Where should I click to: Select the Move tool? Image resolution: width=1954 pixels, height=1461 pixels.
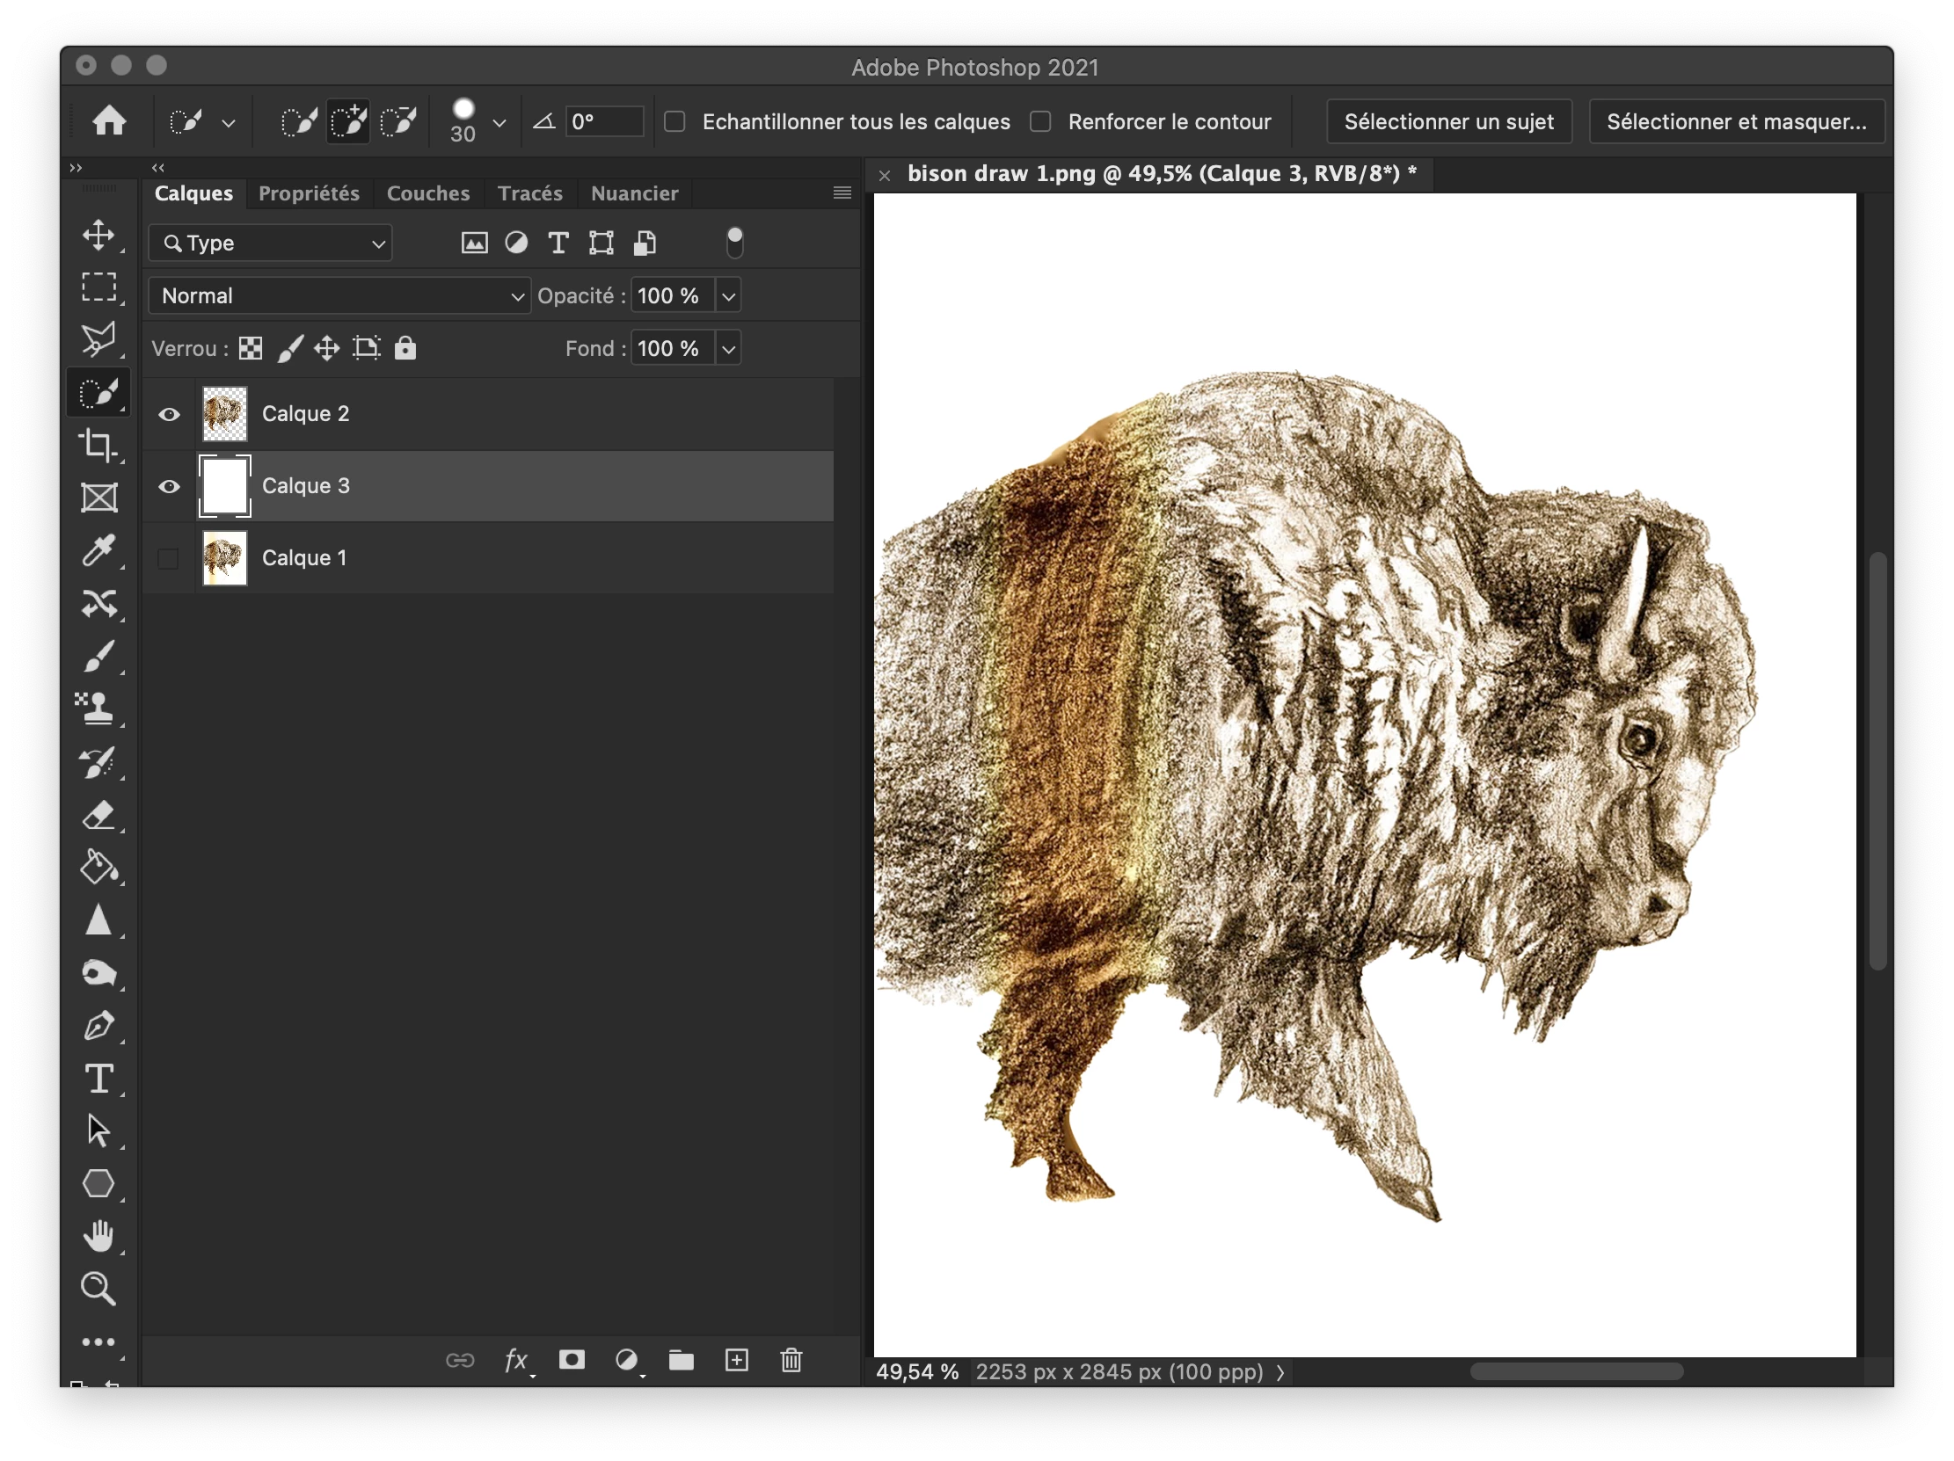tap(98, 235)
